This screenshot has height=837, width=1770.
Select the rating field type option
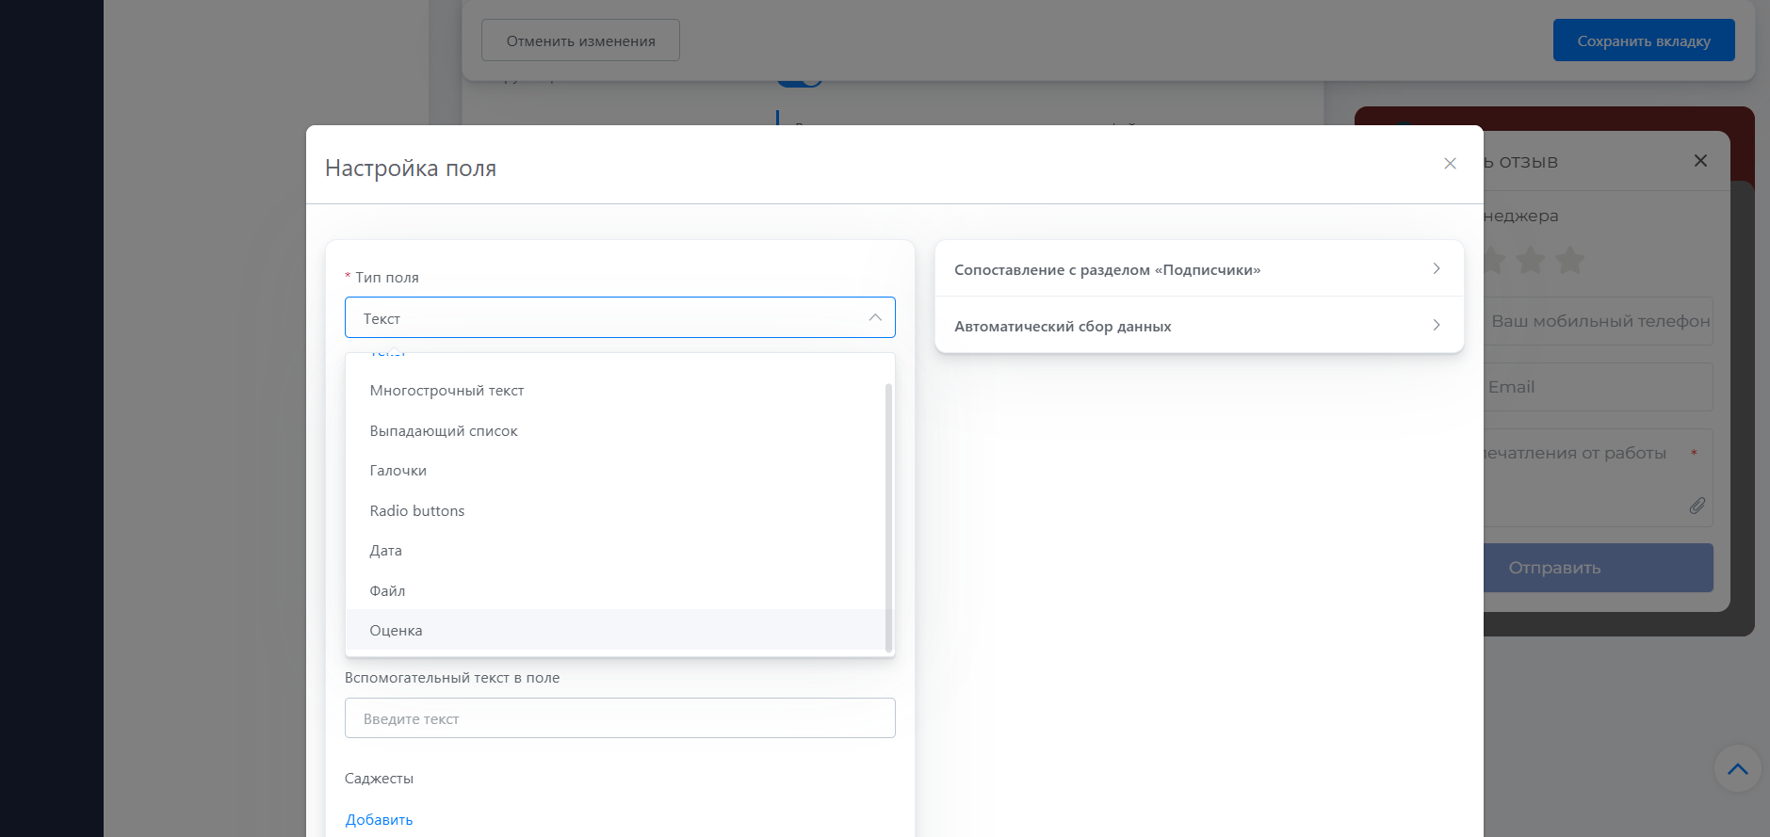[396, 631]
